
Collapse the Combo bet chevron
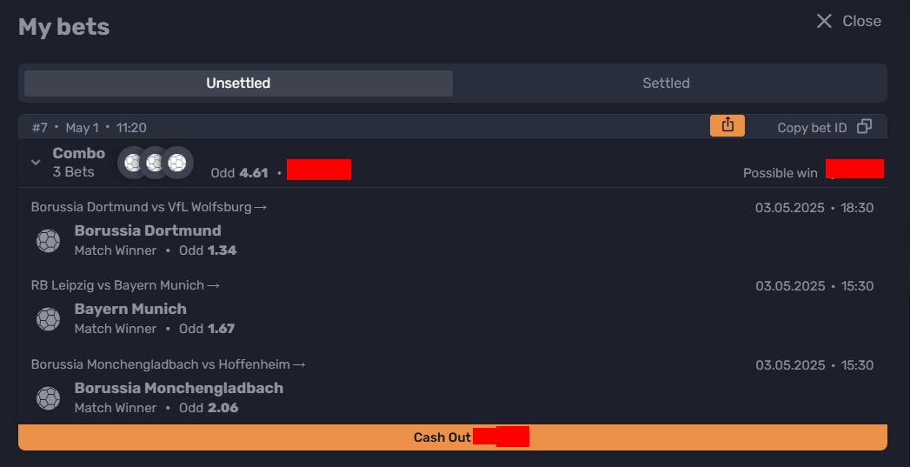[36, 163]
